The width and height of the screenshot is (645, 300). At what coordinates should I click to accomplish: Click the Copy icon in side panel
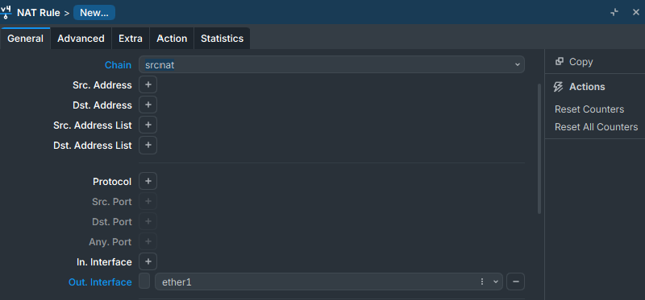559,62
